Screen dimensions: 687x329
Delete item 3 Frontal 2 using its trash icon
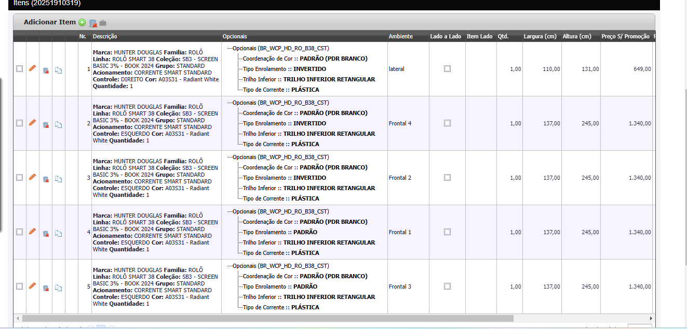tap(46, 179)
